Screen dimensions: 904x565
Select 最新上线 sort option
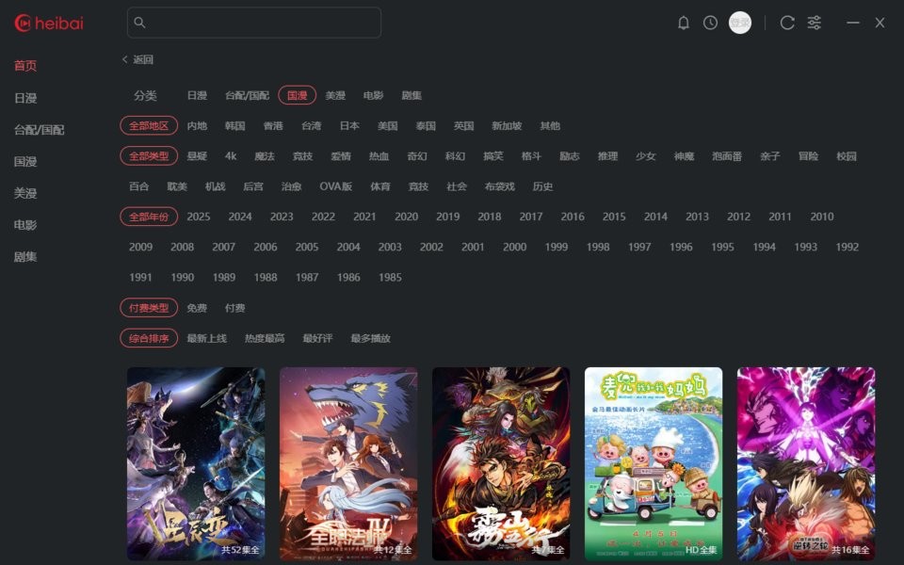[x=207, y=337]
